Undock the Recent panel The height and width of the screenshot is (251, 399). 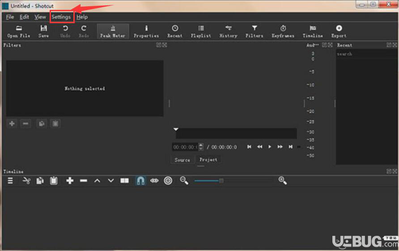click(x=389, y=45)
